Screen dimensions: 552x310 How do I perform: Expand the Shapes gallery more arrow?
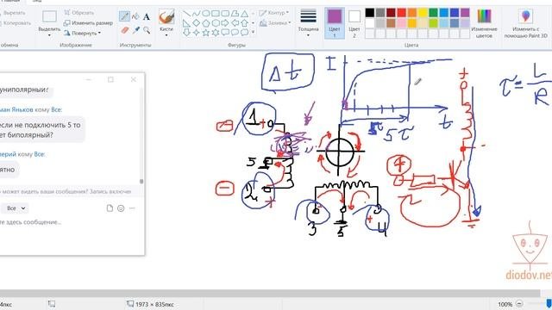coord(253,33)
